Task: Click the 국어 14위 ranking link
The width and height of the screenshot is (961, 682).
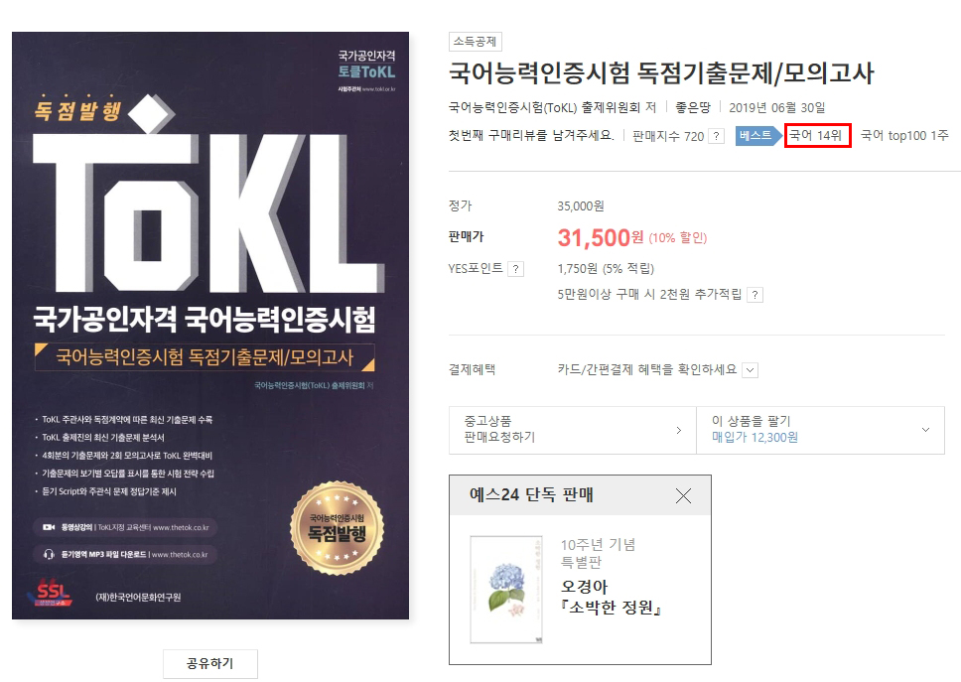Action: pos(816,135)
